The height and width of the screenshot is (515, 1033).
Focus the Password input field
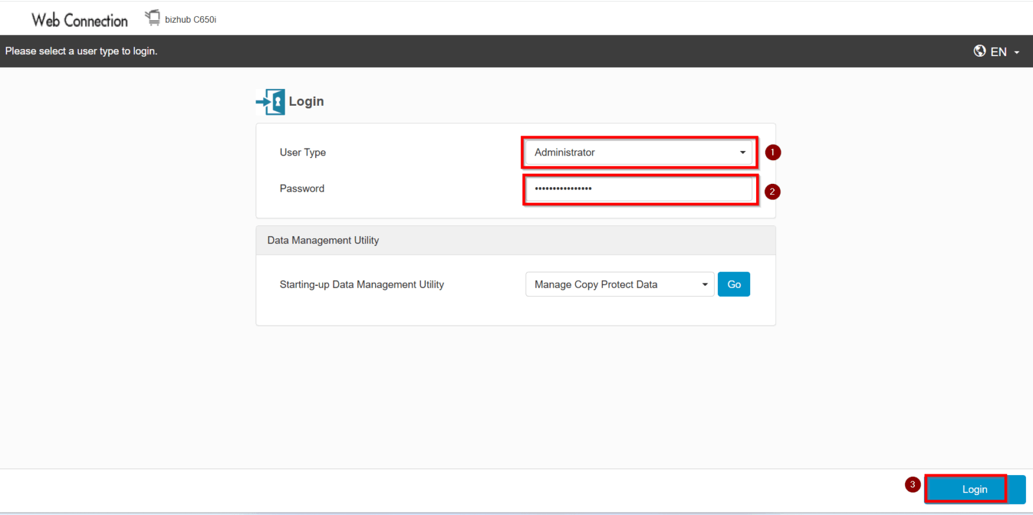click(x=639, y=189)
